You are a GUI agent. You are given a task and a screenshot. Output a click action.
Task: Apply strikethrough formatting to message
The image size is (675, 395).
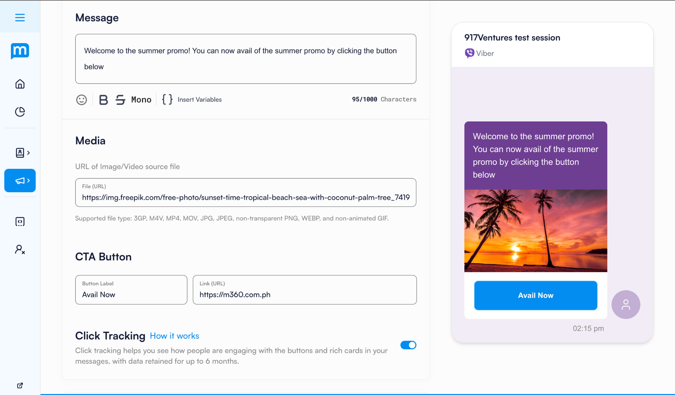pos(120,99)
